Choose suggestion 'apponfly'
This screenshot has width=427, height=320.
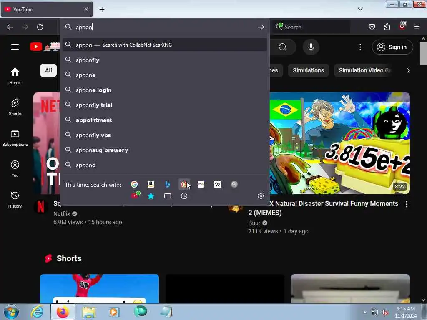(x=164, y=60)
